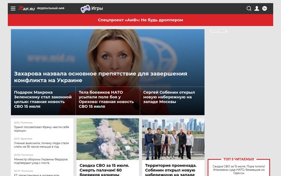Open the Игры section link
This screenshot has height=176, width=281.
coord(97,9)
